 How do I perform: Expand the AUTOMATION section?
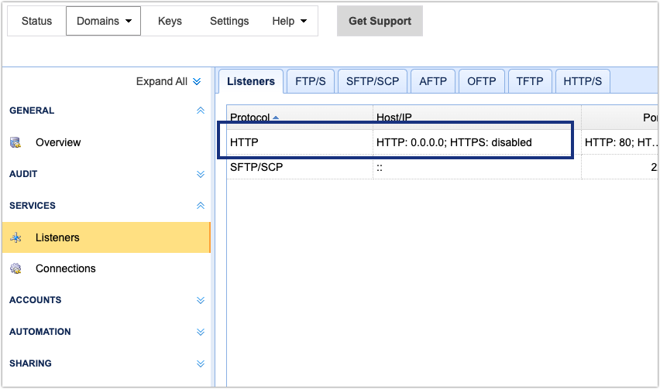(201, 332)
